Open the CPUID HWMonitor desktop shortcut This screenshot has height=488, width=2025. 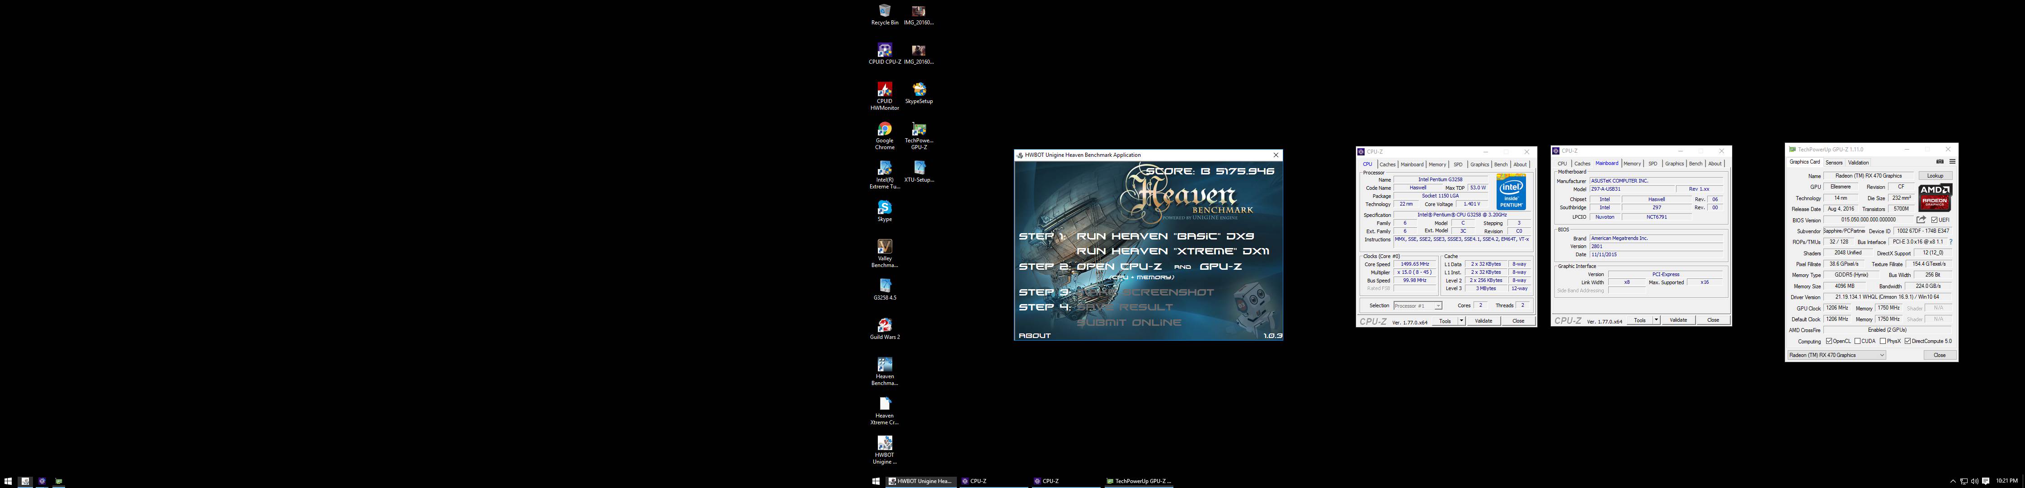click(885, 97)
